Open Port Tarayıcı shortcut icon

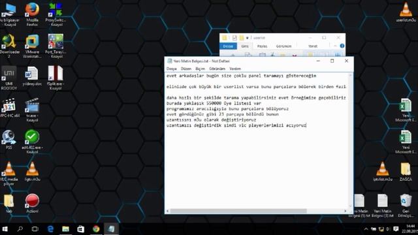click(56, 46)
